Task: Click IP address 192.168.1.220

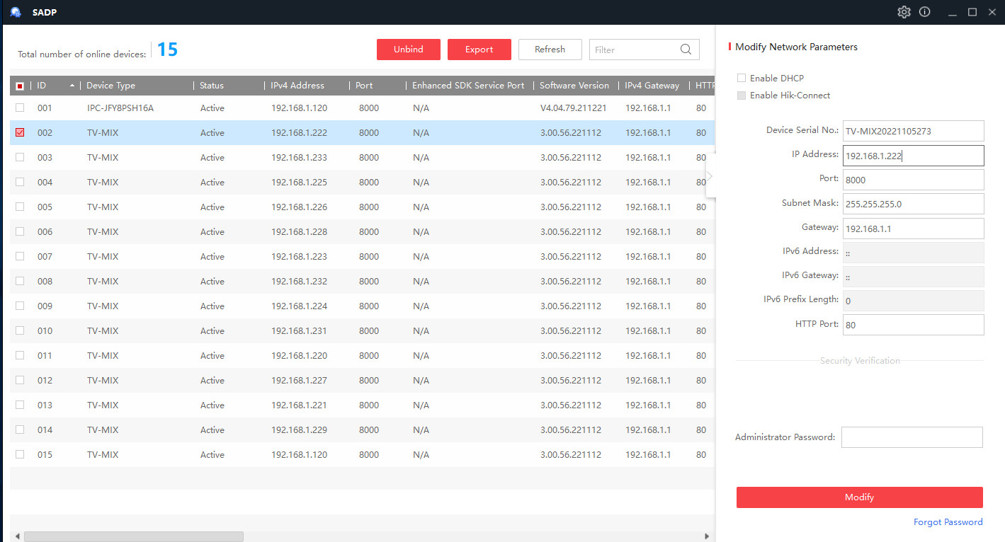Action: pyautogui.click(x=299, y=356)
